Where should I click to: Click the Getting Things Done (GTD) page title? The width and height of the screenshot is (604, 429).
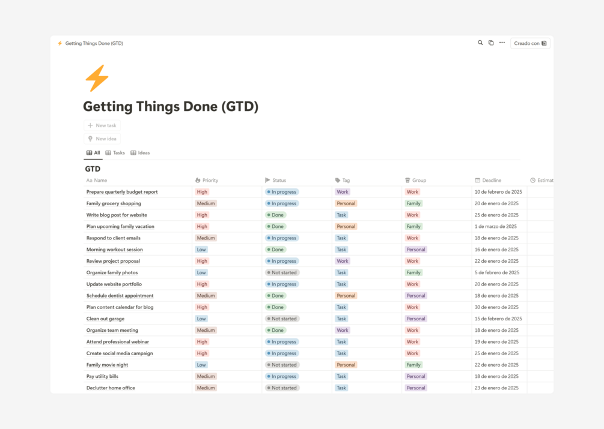(x=171, y=107)
